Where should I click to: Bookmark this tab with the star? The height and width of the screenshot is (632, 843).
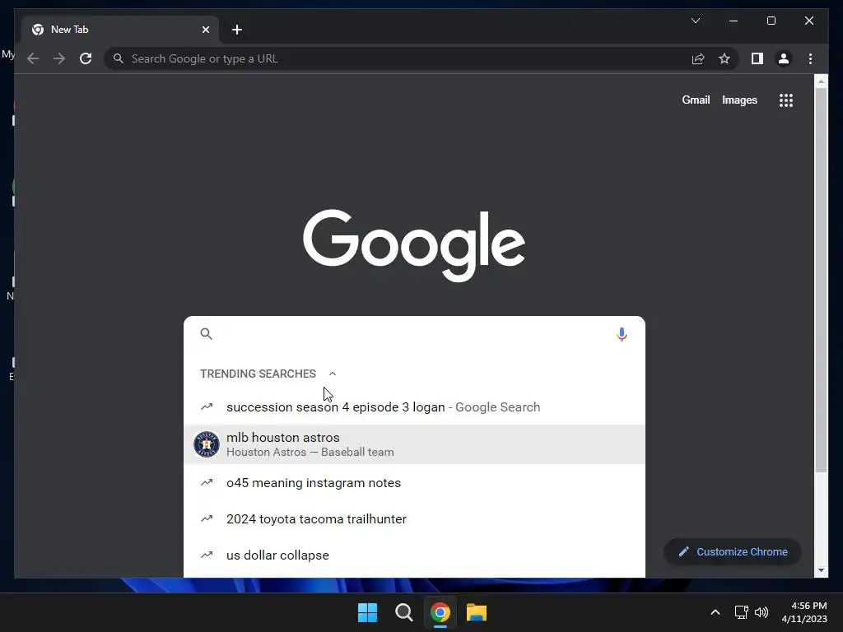[724, 58]
